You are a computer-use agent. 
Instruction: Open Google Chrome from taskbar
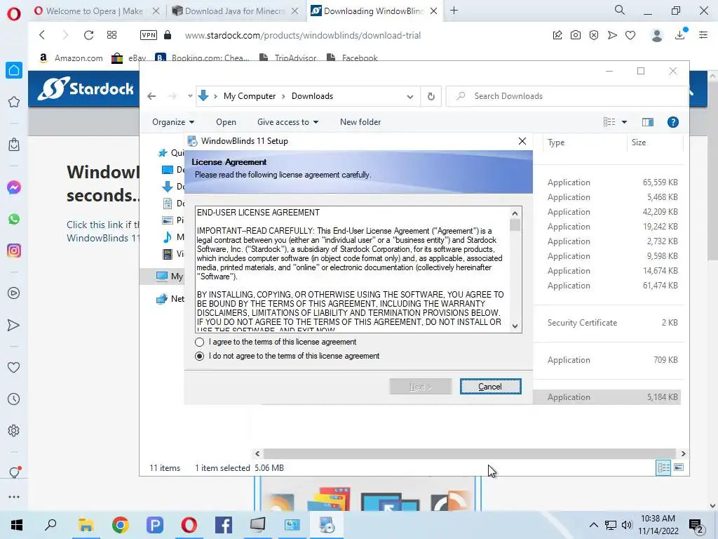121,525
